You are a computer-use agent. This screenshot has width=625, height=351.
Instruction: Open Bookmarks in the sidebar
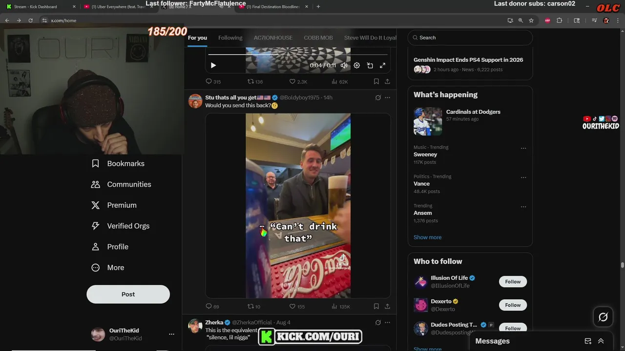click(118, 164)
